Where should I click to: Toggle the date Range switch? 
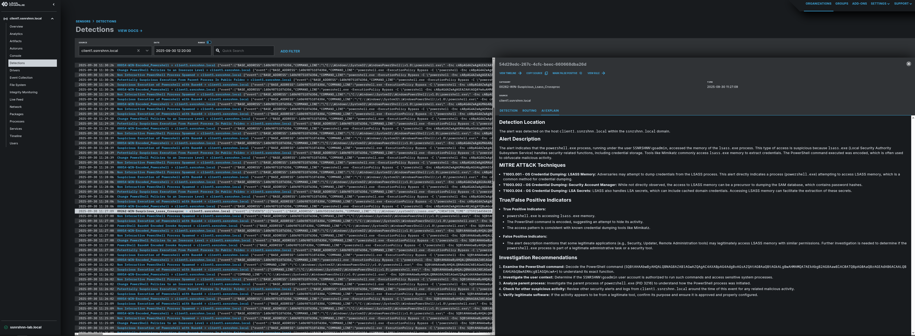pos(209,42)
